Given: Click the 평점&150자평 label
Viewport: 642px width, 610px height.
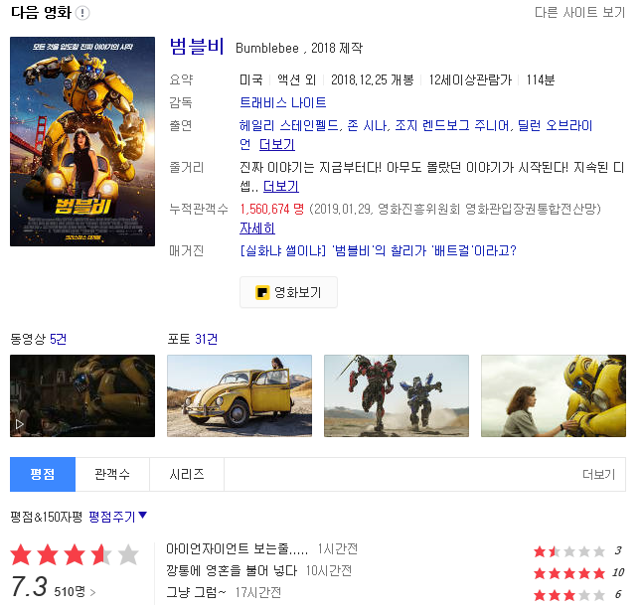Looking at the screenshot, I should coord(47,517).
